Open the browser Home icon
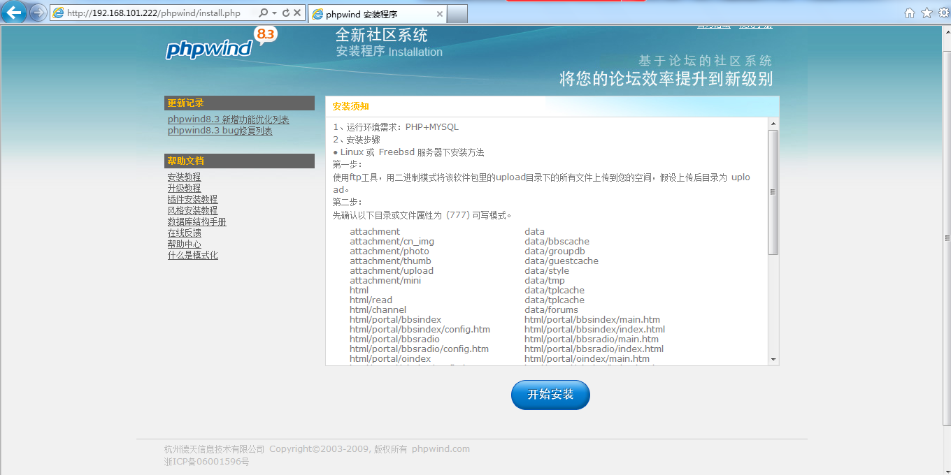This screenshot has height=475, width=951. click(x=910, y=13)
